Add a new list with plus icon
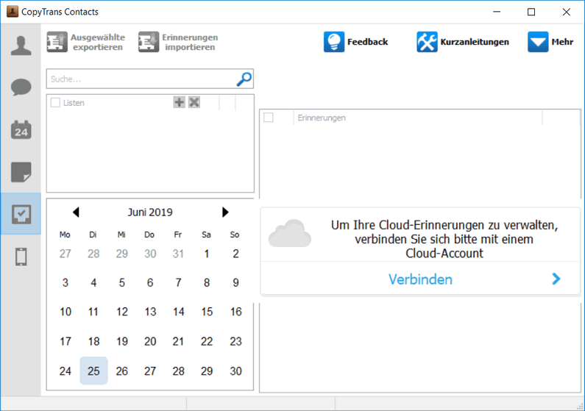This screenshot has width=585, height=411. 179,102
